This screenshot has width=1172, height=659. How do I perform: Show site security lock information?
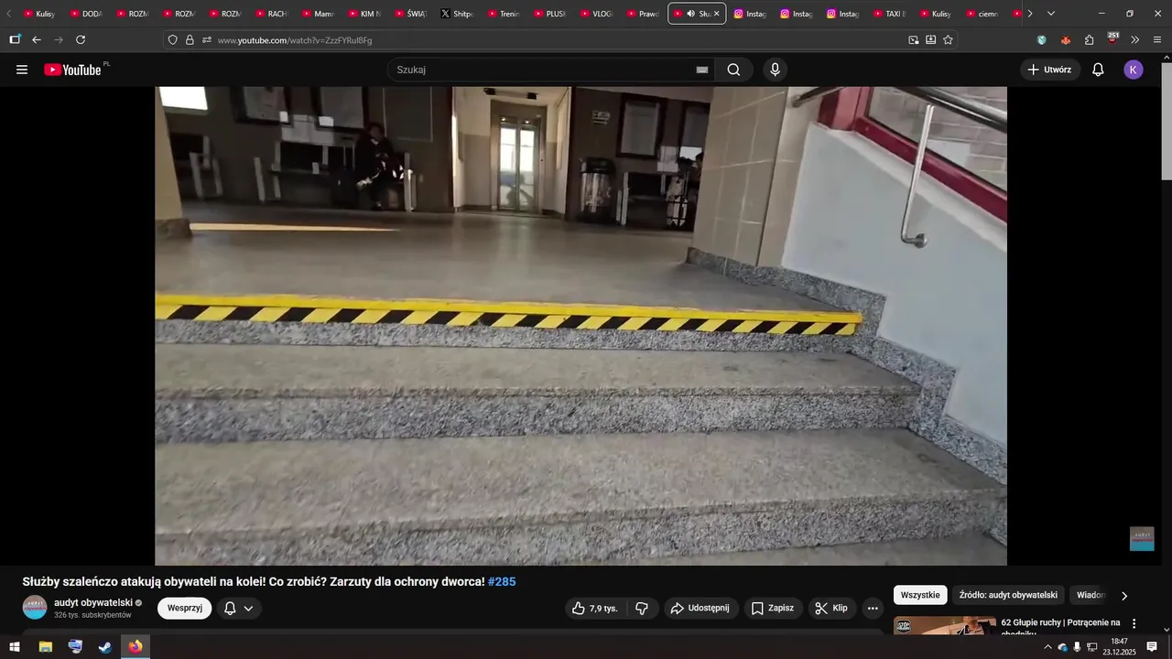pos(190,39)
